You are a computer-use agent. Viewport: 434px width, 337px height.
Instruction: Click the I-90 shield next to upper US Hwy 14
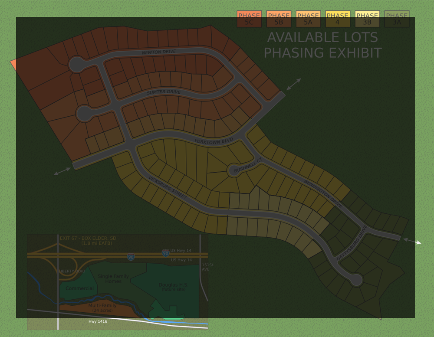coord(165,253)
